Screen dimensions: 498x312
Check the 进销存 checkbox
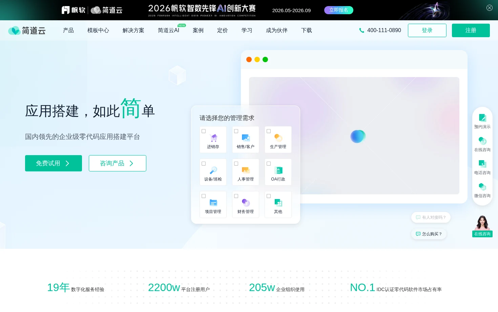point(204,131)
